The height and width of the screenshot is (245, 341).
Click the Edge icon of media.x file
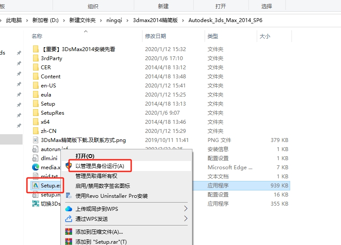click(x=36, y=167)
